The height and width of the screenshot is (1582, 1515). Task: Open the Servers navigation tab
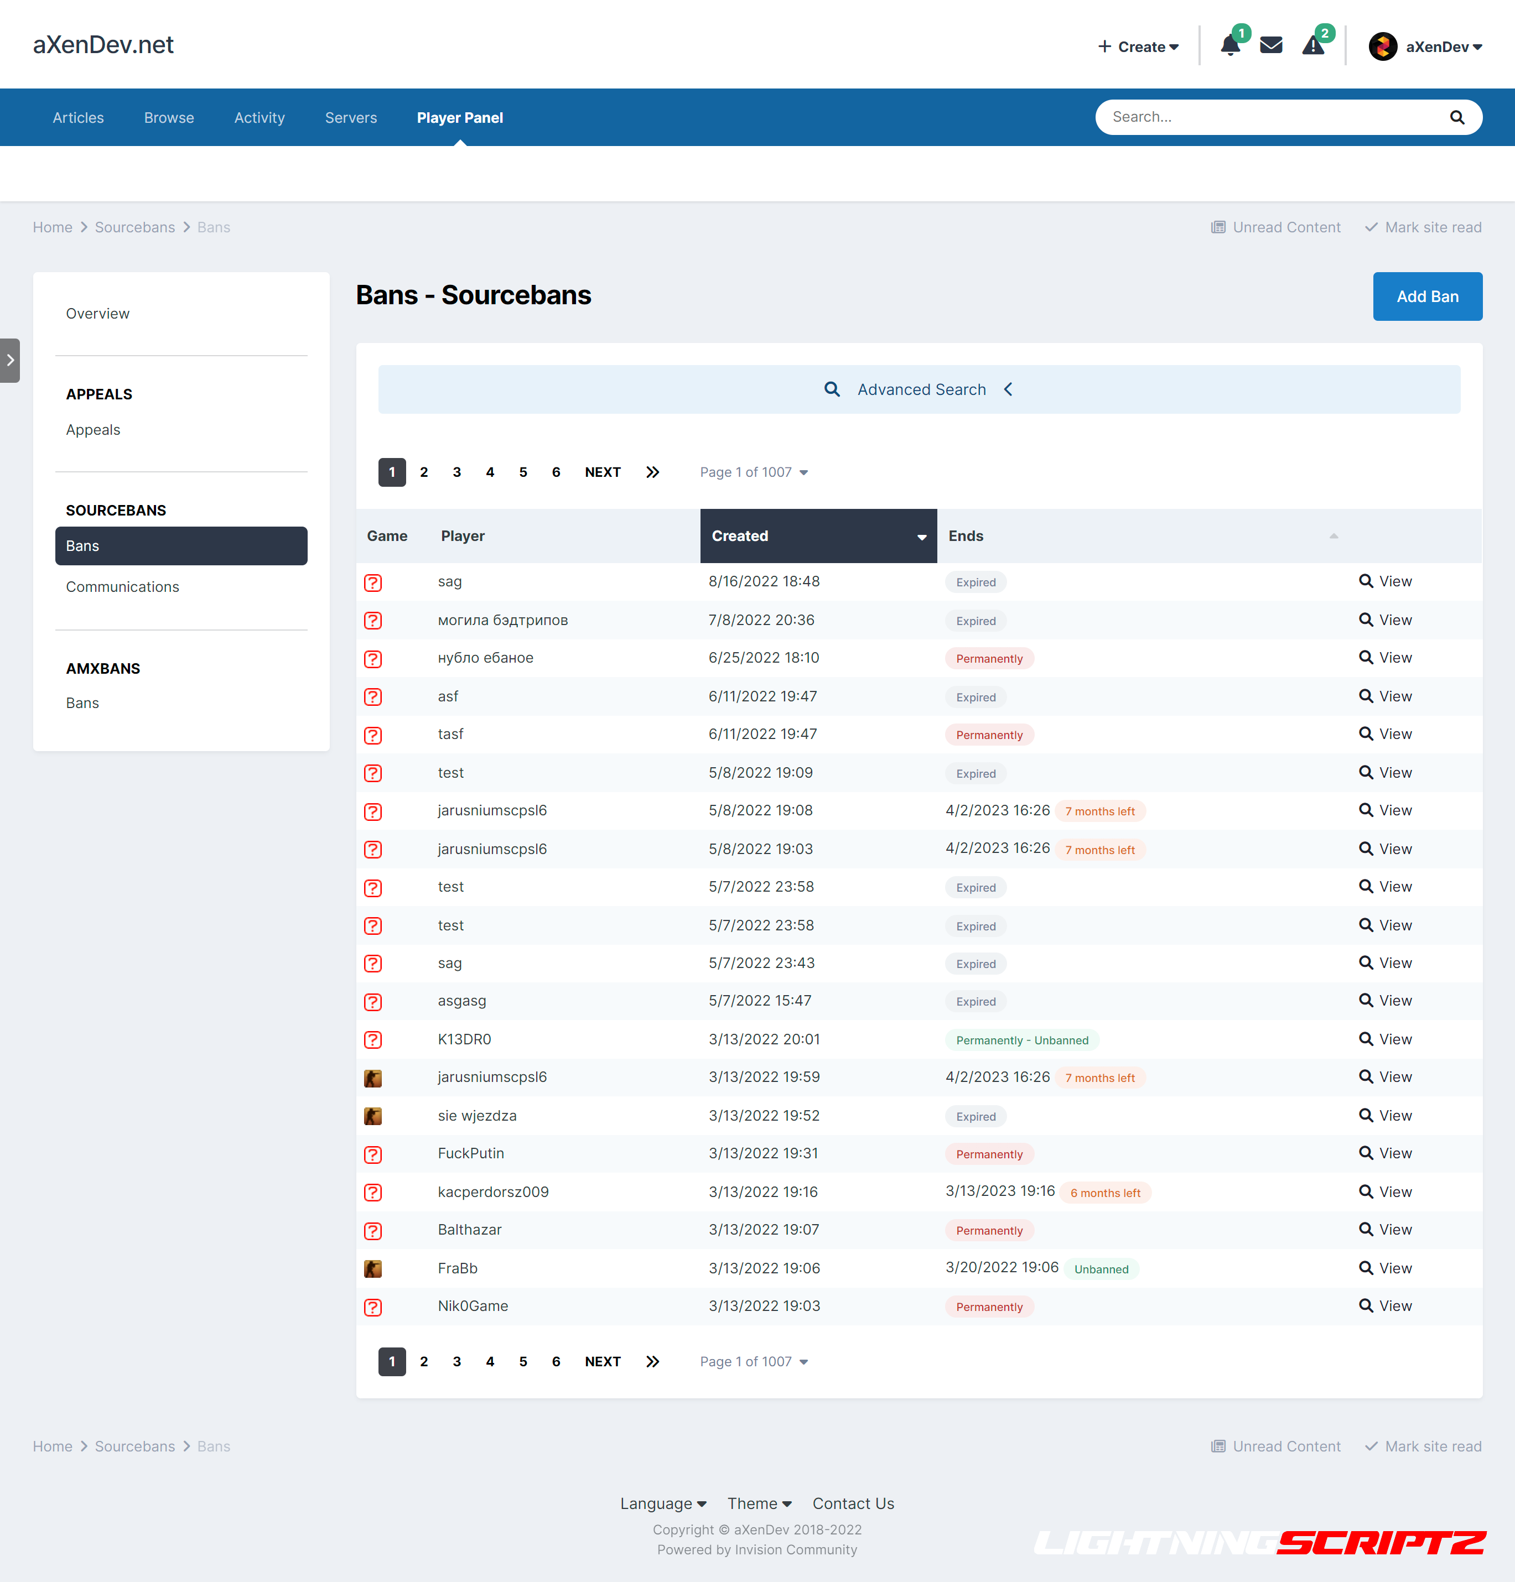pyautogui.click(x=350, y=118)
